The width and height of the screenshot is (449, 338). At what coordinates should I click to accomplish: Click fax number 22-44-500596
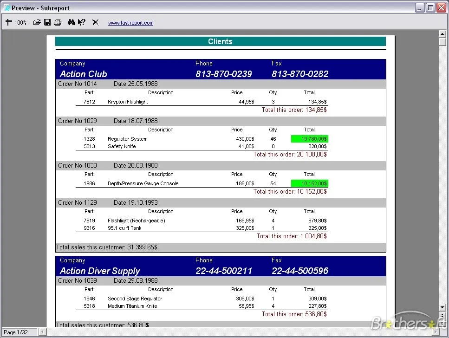click(x=300, y=271)
